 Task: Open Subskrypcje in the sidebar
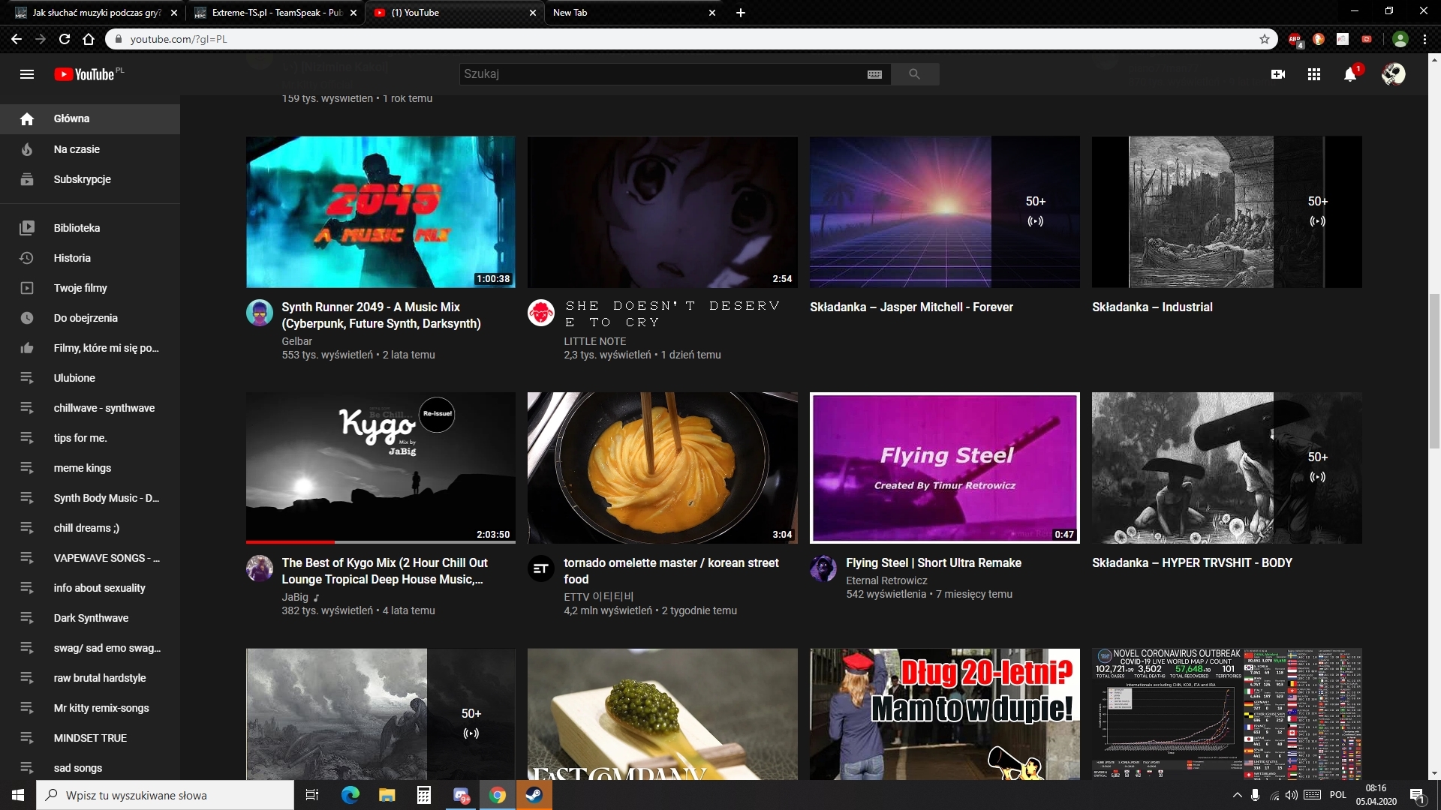tap(90, 179)
